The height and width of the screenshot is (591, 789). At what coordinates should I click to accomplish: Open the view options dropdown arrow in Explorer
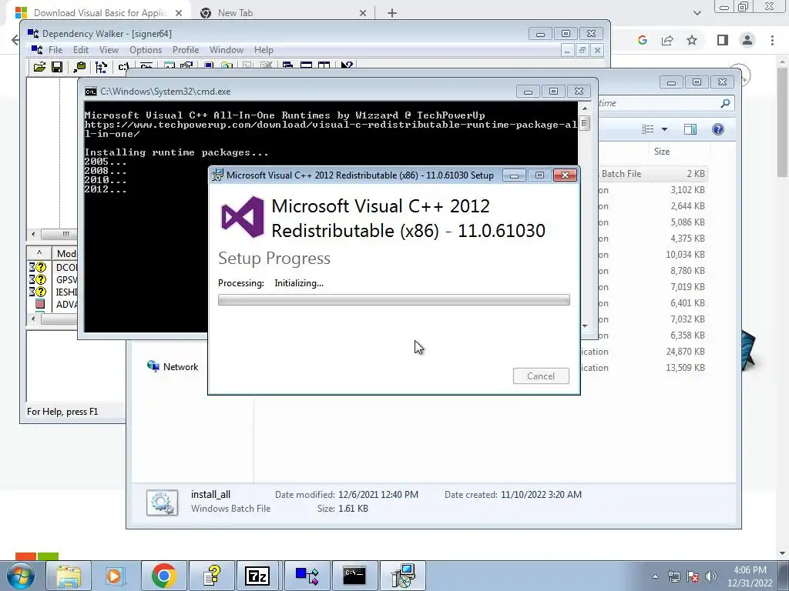click(664, 129)
